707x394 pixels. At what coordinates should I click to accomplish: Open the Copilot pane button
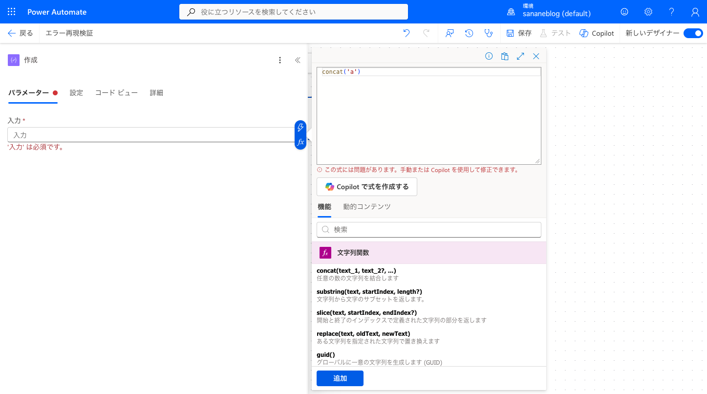(x=597, y=33)
